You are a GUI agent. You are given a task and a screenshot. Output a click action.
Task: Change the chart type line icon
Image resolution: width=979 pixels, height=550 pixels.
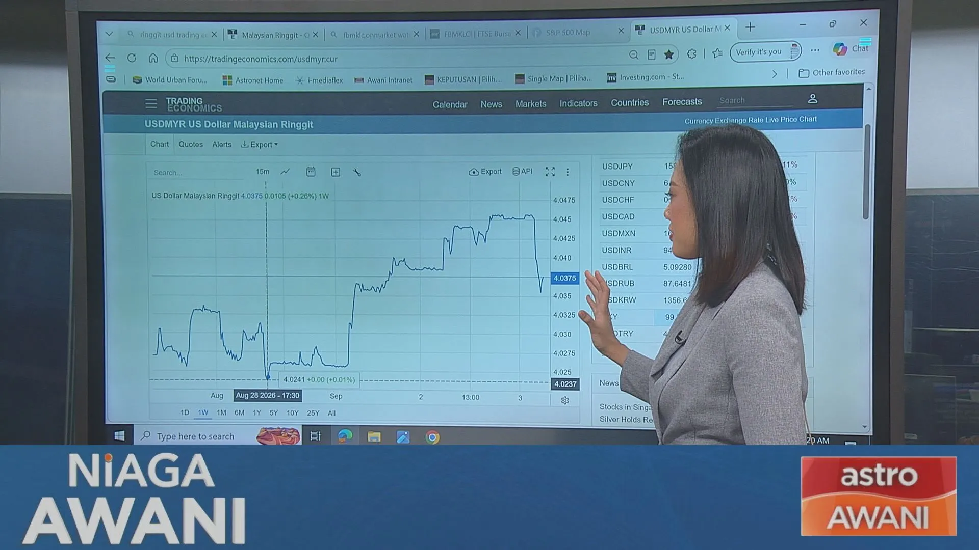[285, 172]
